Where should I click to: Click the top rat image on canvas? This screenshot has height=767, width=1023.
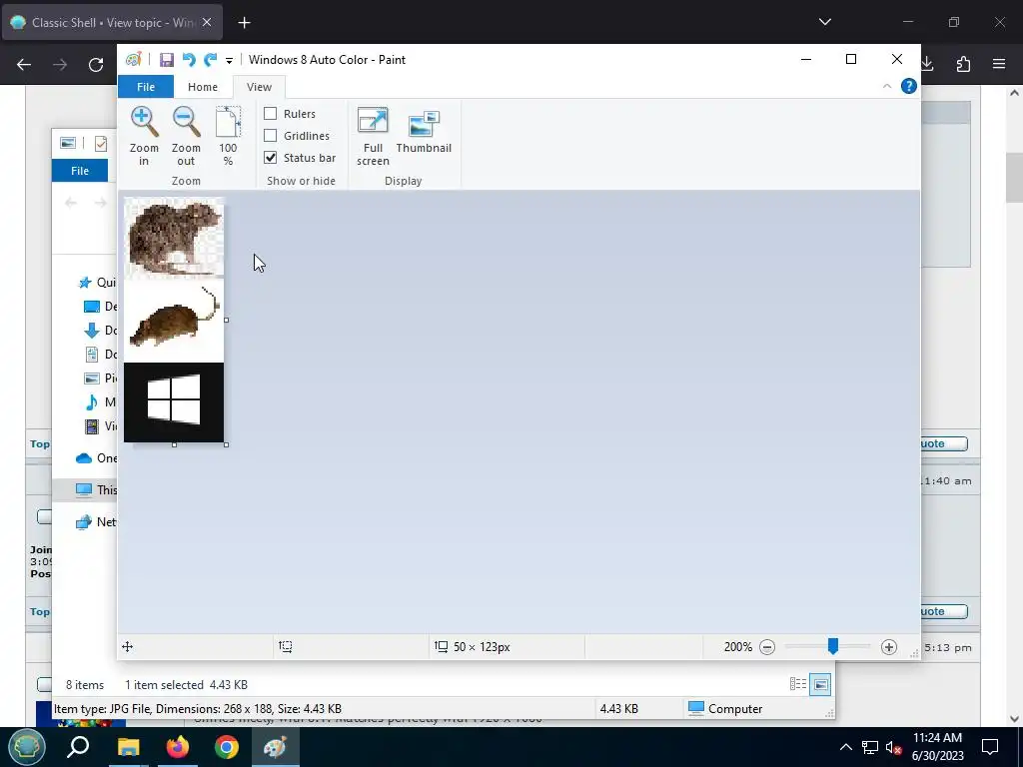[x=174, y=239]
